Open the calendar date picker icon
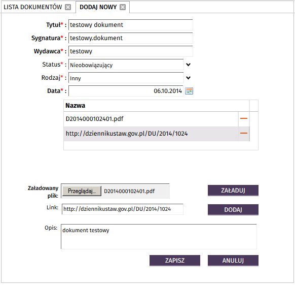 pyautogui.click(x=189, y=91)
